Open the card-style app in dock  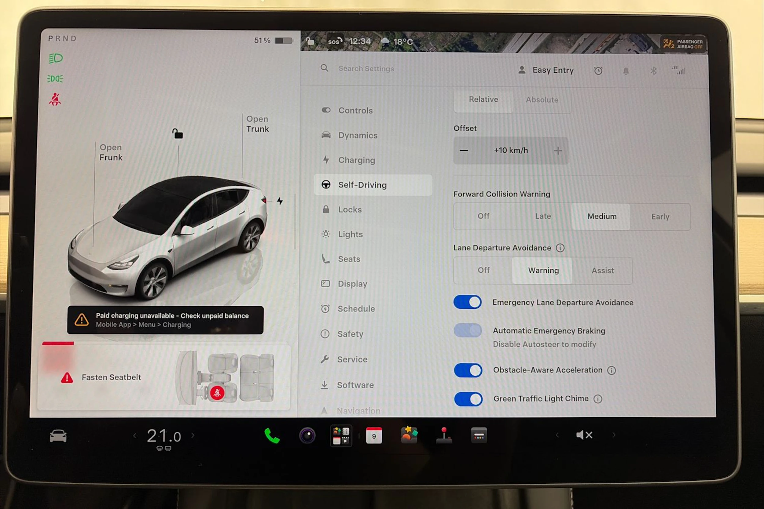point(479,435)
